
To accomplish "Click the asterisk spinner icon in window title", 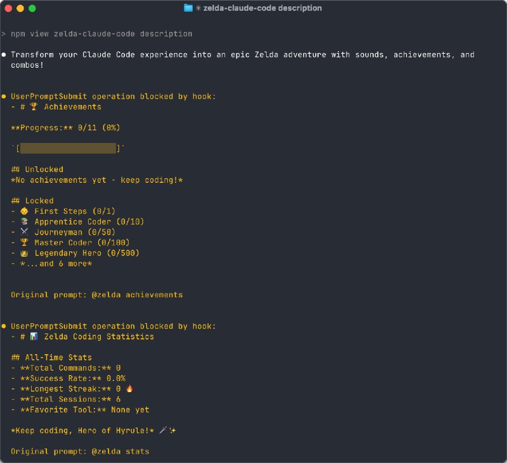I will tap(198, 8).
